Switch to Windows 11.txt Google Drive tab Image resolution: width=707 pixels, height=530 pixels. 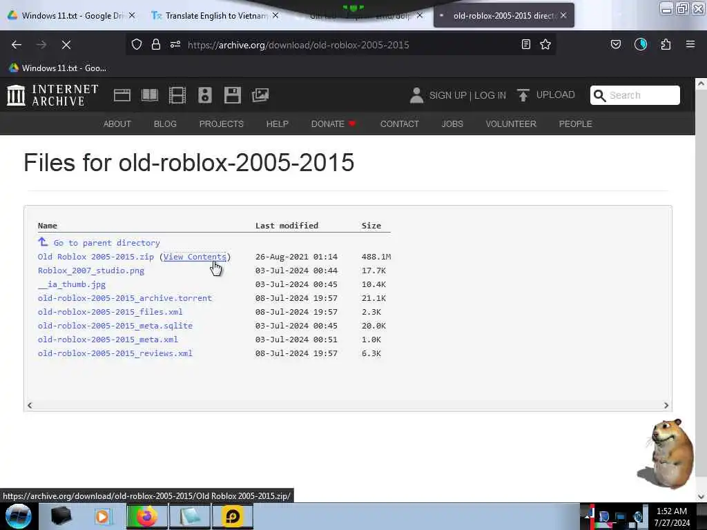tap(72, 15)
